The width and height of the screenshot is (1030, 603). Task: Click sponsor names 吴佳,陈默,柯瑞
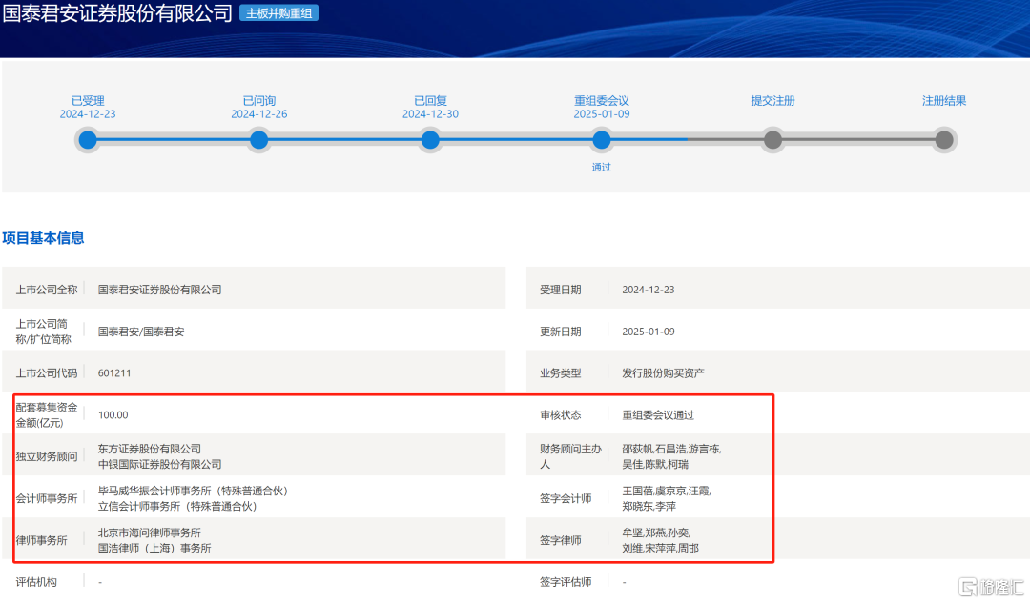click(655, 464)
